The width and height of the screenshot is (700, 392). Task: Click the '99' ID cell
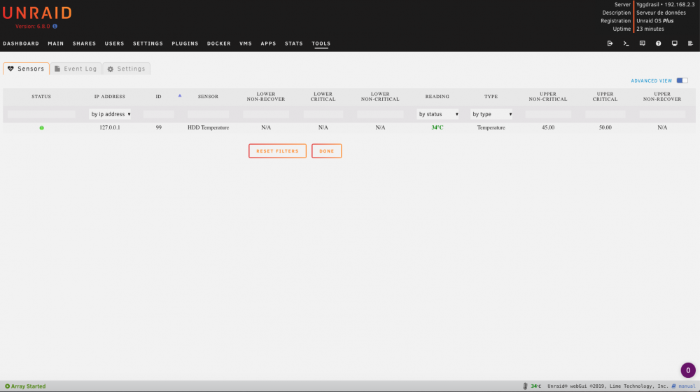point(158,127)
